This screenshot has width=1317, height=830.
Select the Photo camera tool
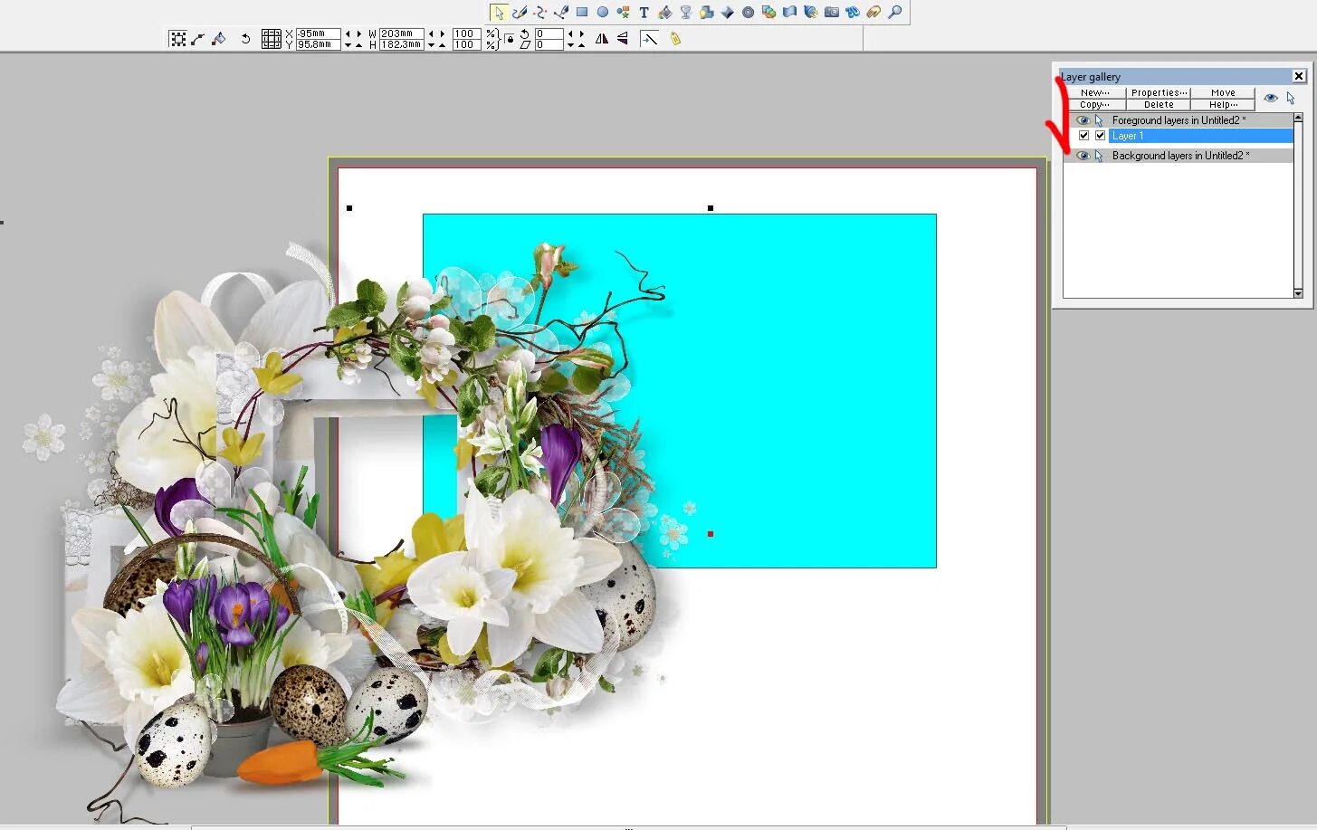[832, 13]
